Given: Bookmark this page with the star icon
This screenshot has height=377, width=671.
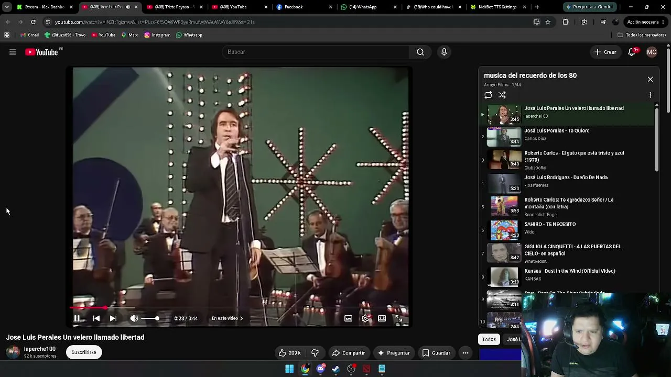Looking at the screenshot, I should [548, 22].
